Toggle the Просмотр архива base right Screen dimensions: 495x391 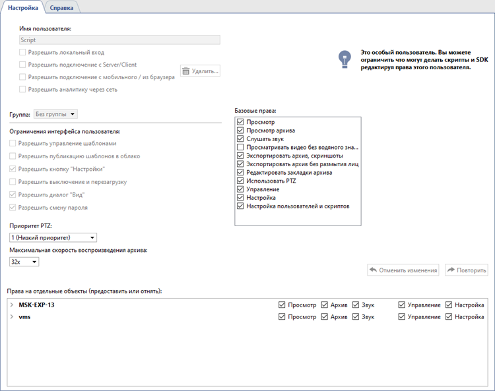[240, 131]
